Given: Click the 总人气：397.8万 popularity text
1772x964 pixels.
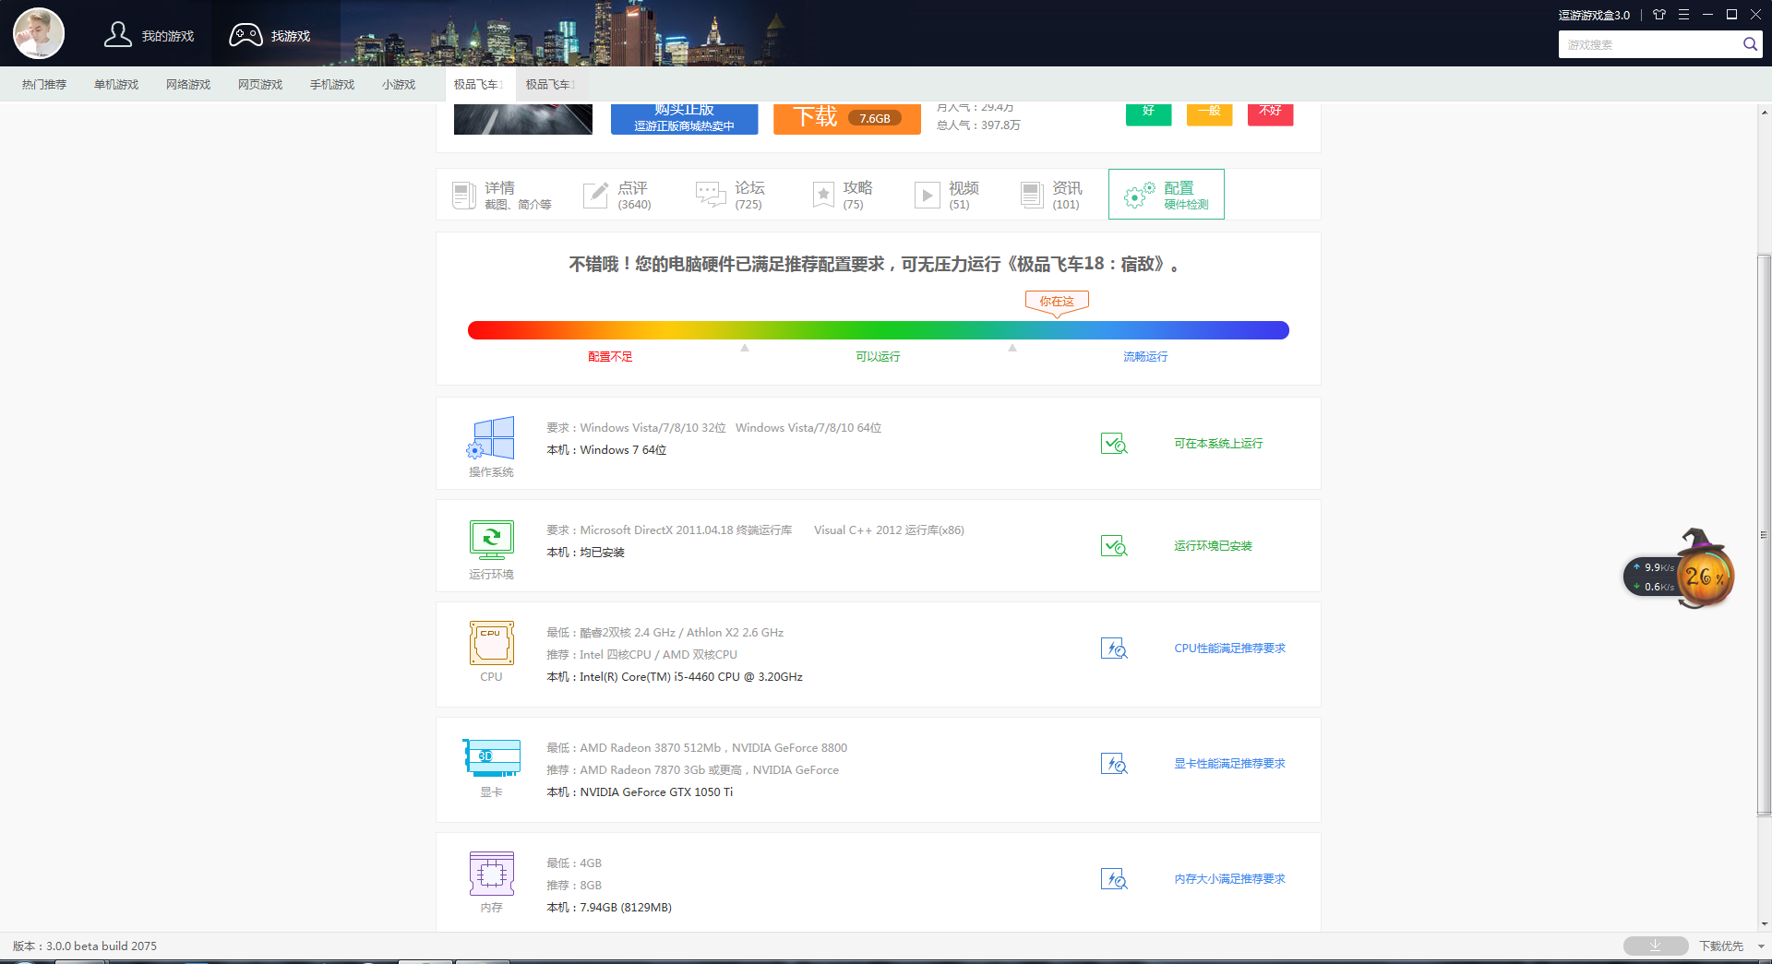Looking at the screenshot, I should tap(978, 125).
